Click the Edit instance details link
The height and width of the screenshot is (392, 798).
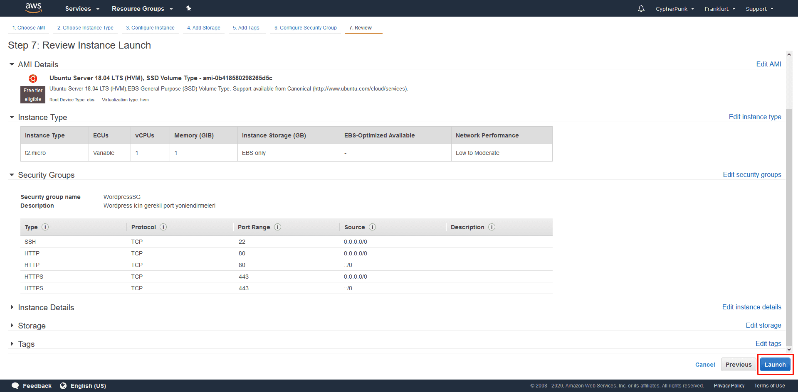pyautogui.click(x=751, y=307)
